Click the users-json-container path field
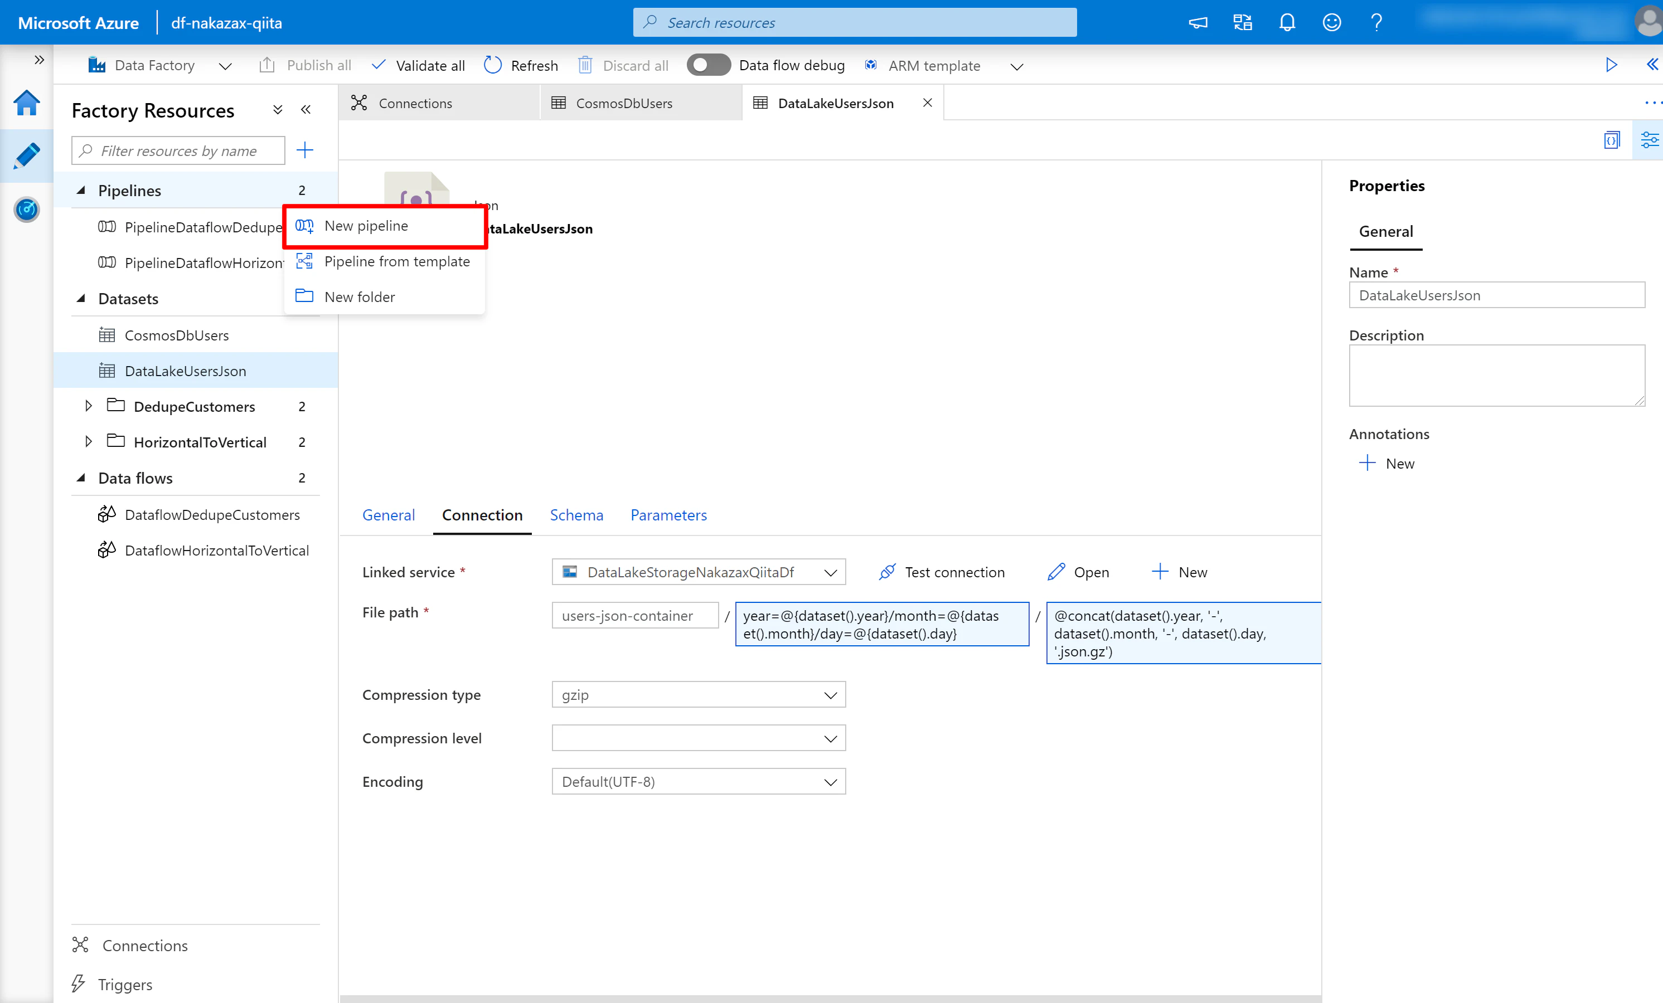 [x=635, y=616]
